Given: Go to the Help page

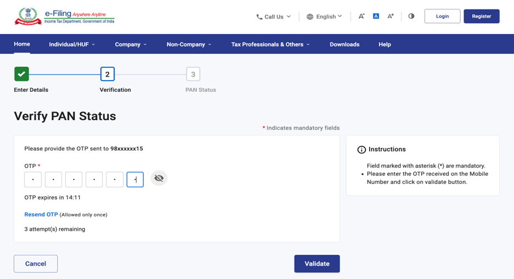Looking at the screenshot, I should pos(384,44).
